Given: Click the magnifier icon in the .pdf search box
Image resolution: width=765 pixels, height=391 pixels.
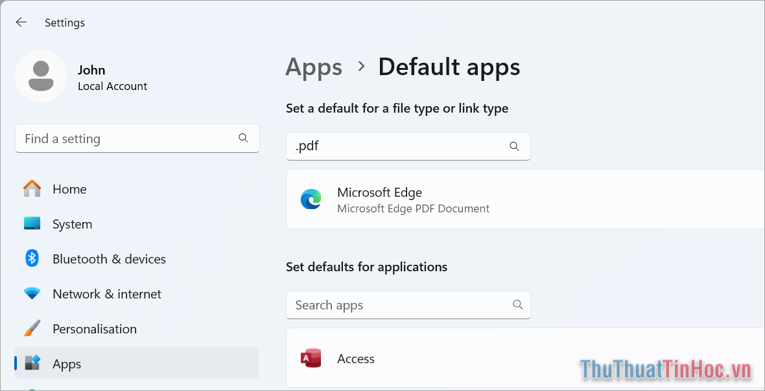Looking at the screenshot, I should point(514,146).
